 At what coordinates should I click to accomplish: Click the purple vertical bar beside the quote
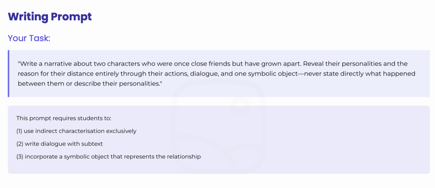(x=8, y=74)
